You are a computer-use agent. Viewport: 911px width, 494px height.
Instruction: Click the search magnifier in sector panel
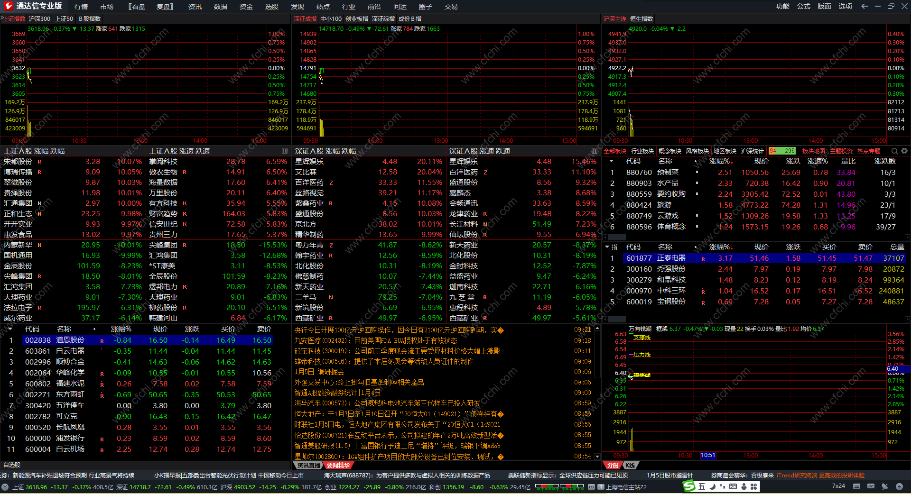pos(894,151)
